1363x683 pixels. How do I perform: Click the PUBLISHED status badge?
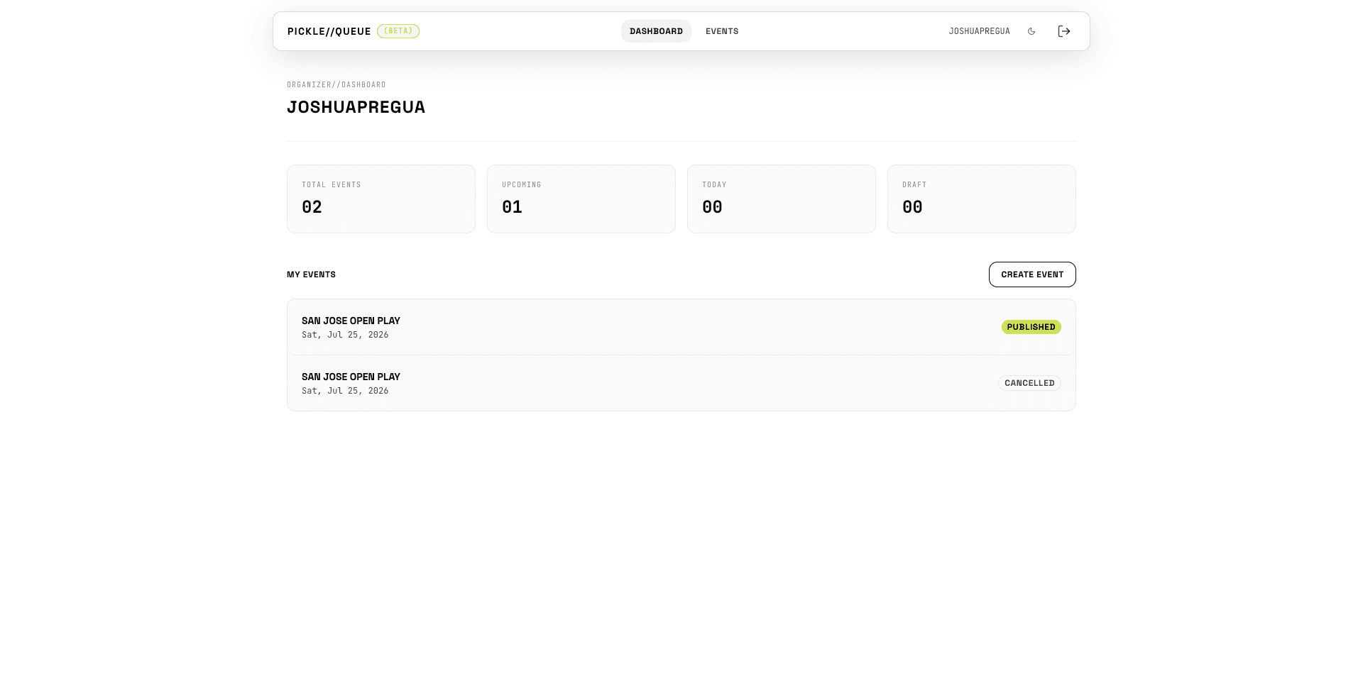pos(1031,327)
